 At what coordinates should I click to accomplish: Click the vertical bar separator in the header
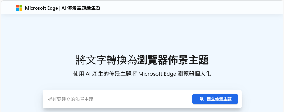click(x=60, y=8)
